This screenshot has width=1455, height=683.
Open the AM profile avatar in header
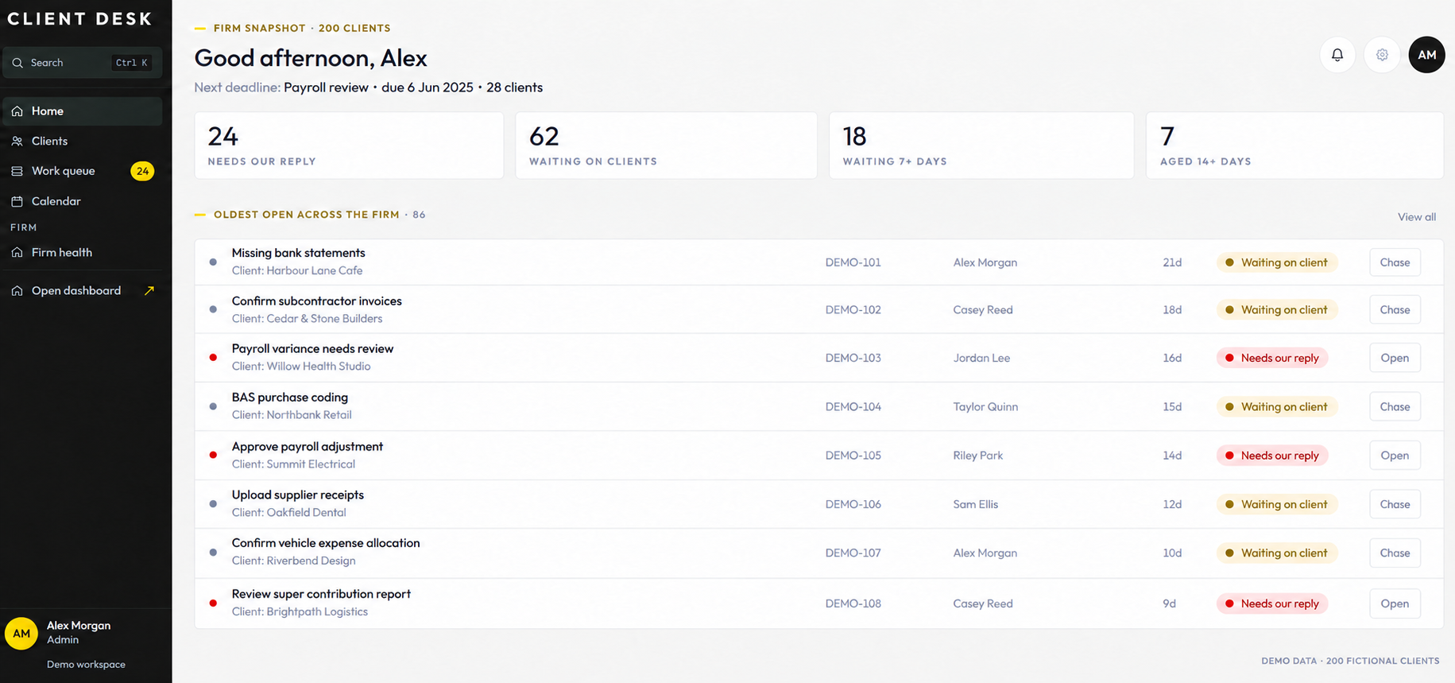pyautogui.click(x=1426, y=55)
